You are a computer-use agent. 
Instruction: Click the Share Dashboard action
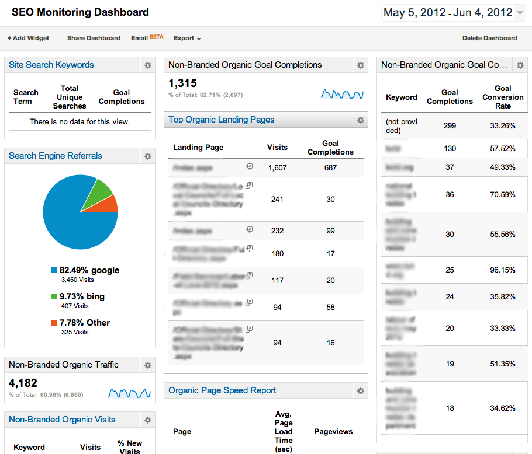click(93, 38)
